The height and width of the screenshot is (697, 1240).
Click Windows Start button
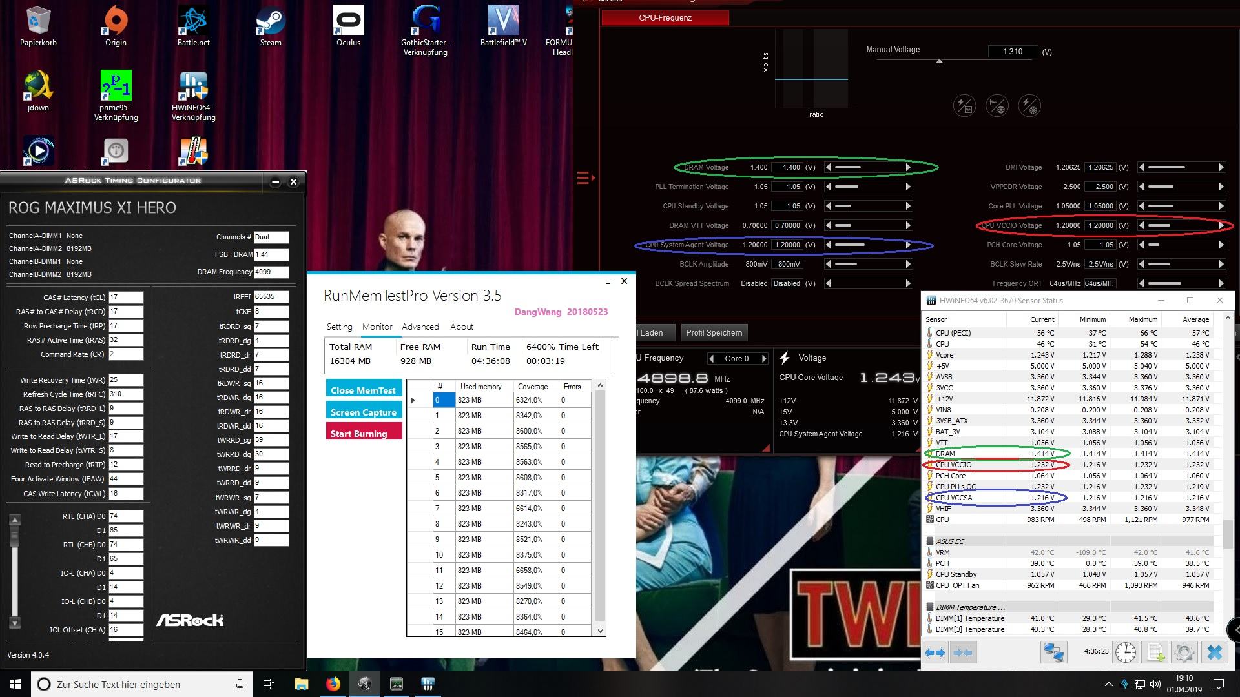coord(15,684)
